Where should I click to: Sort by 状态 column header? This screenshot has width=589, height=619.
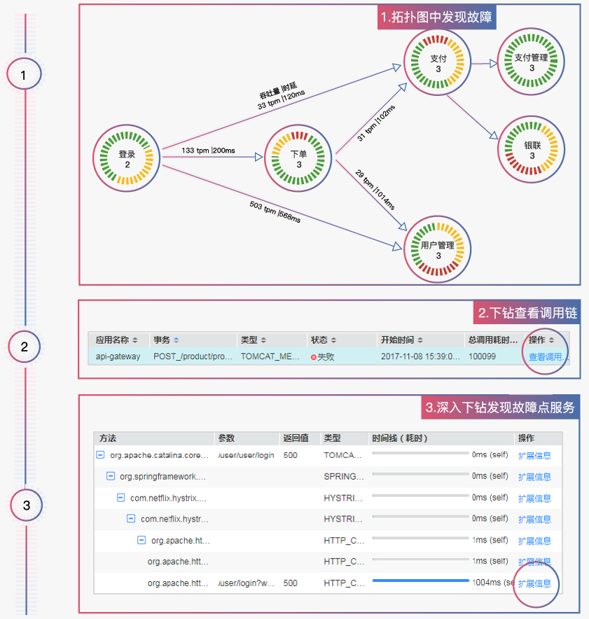coord(324,340)
